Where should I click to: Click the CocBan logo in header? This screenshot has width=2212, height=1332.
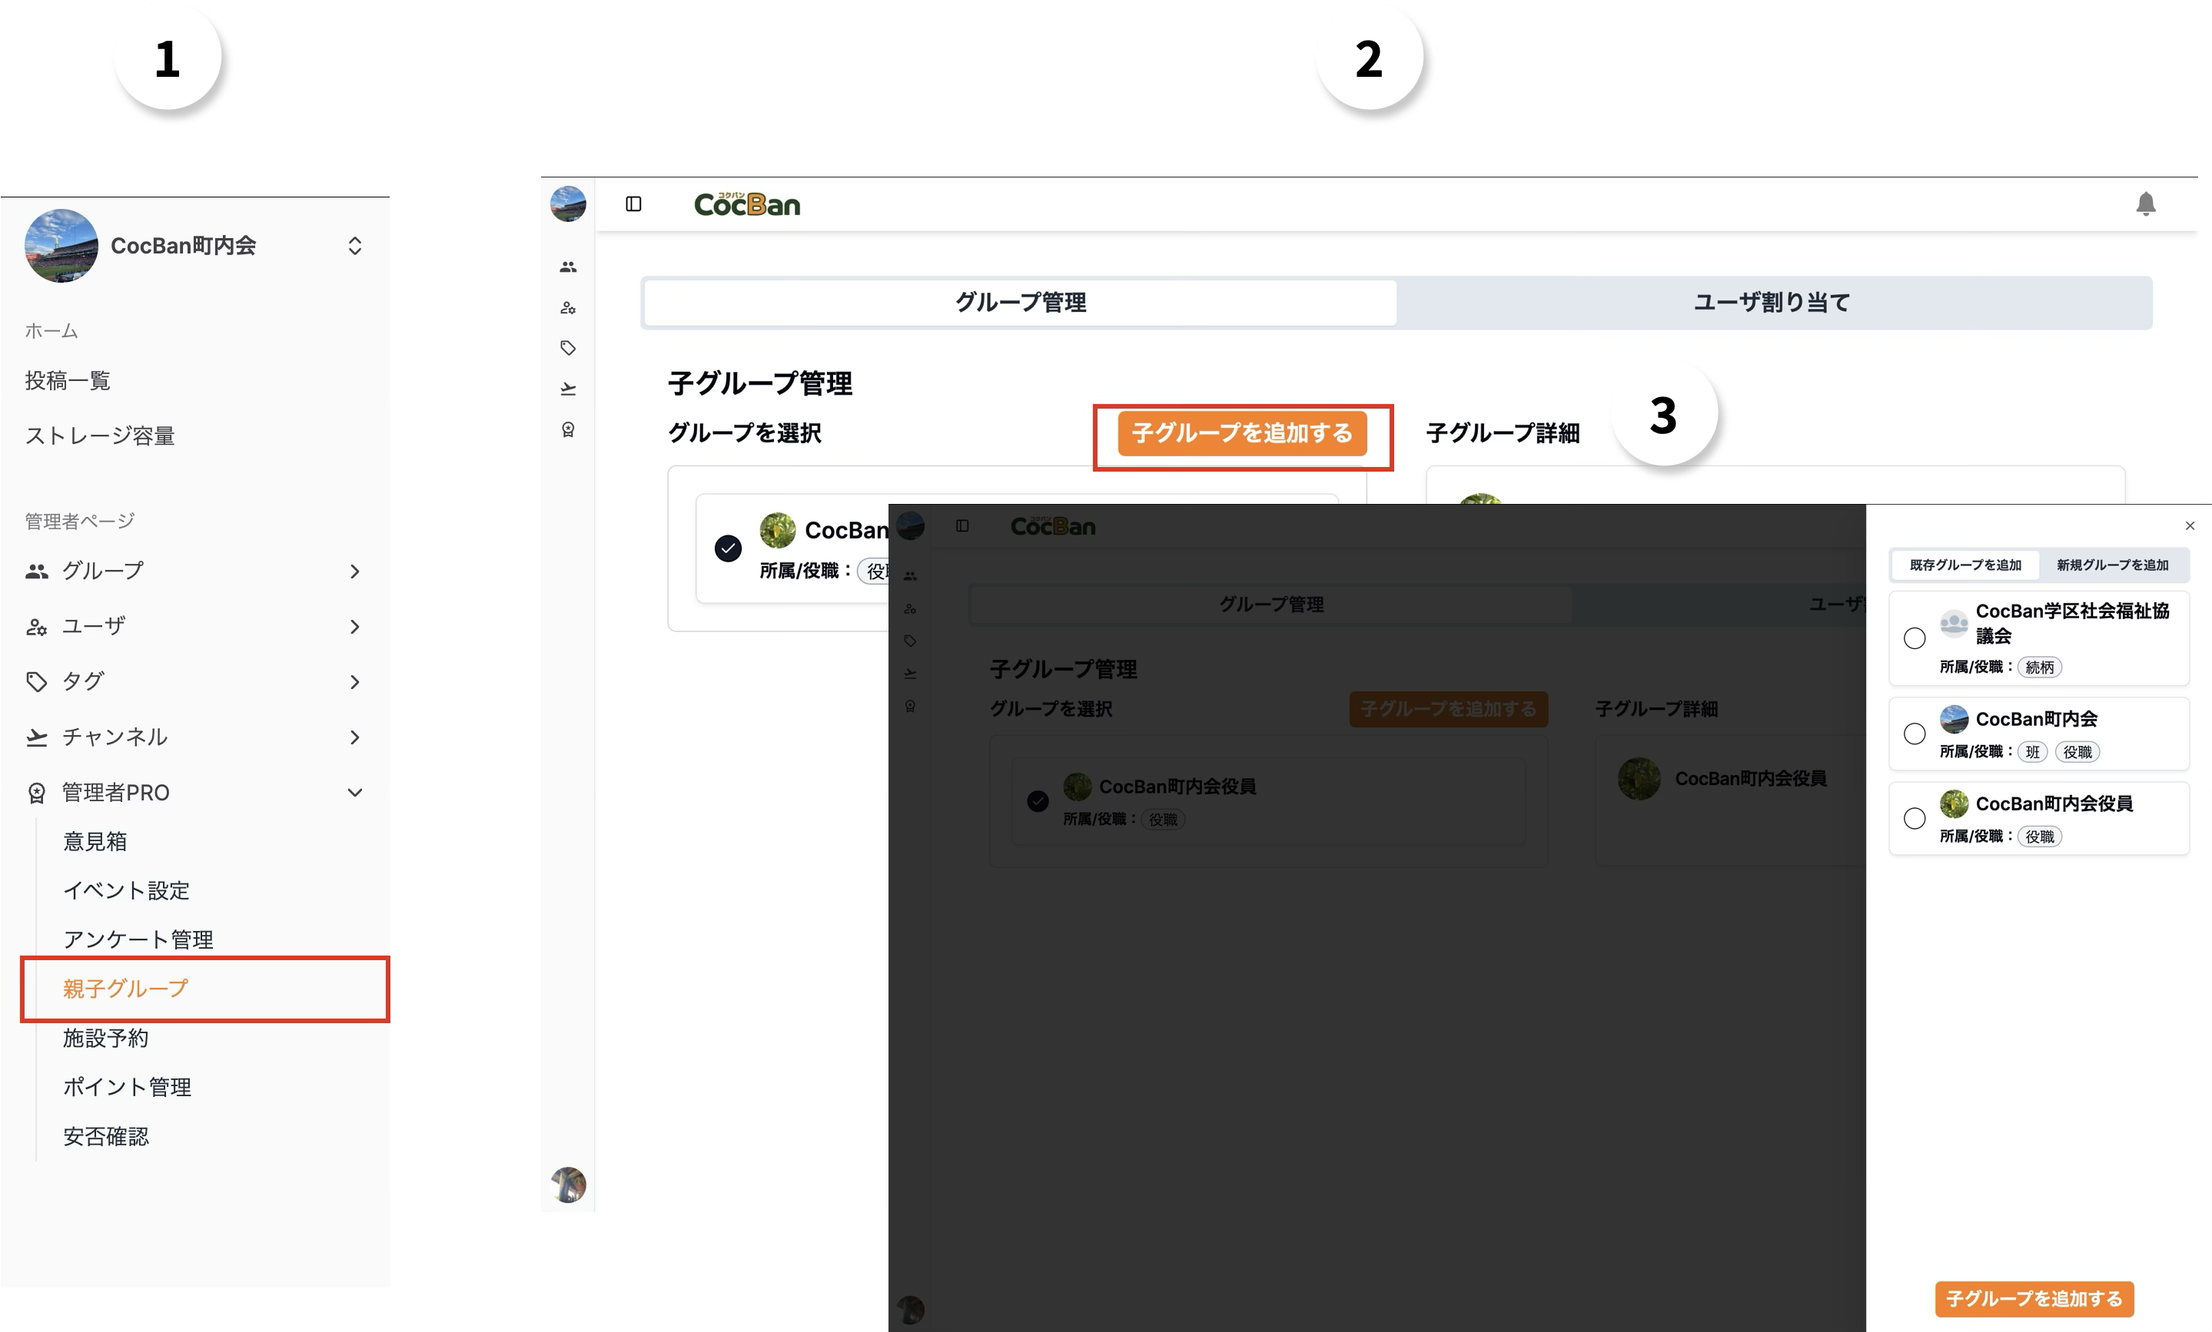747,204
